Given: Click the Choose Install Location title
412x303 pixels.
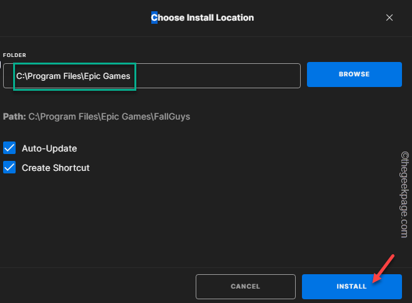Looking at the screenshot, I should (x=203, y=18).
